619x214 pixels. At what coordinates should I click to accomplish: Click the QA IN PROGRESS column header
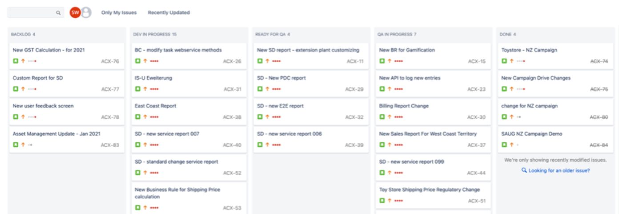tap(397, 34)
